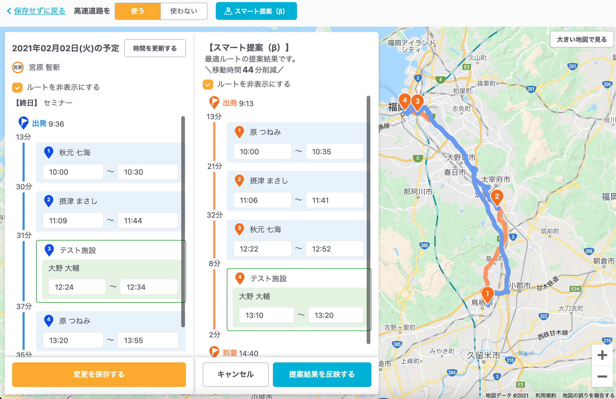This screenshot has width=616, height=399.
Task: Click 大きい地図で見る button
Action: [582, 39]
